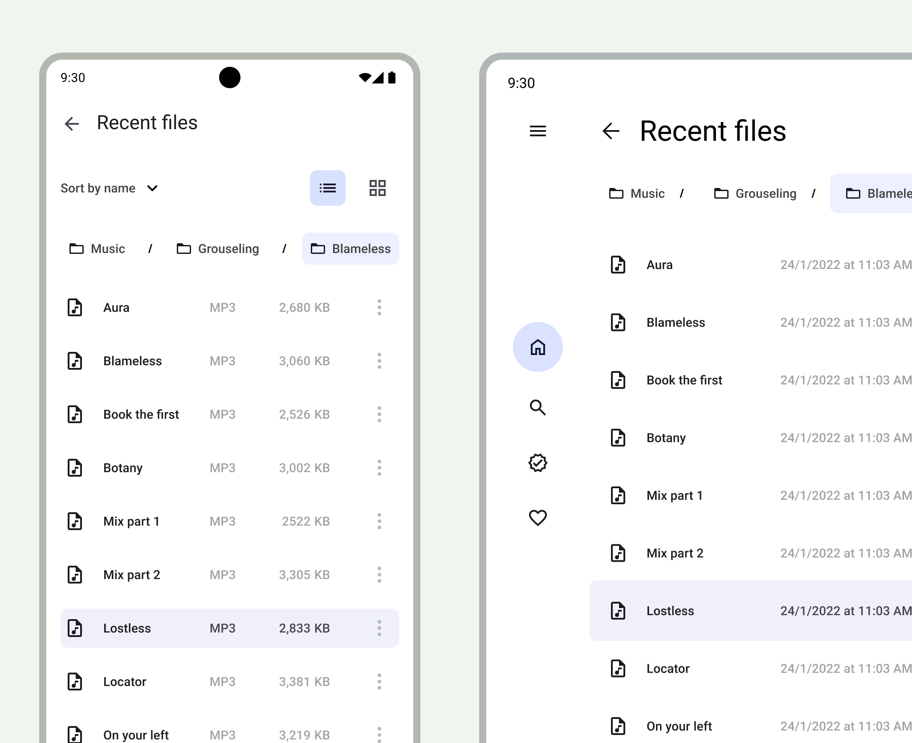Open more options for Locator
Viewport: 912px width, 743px height.
tap(379, 681)
